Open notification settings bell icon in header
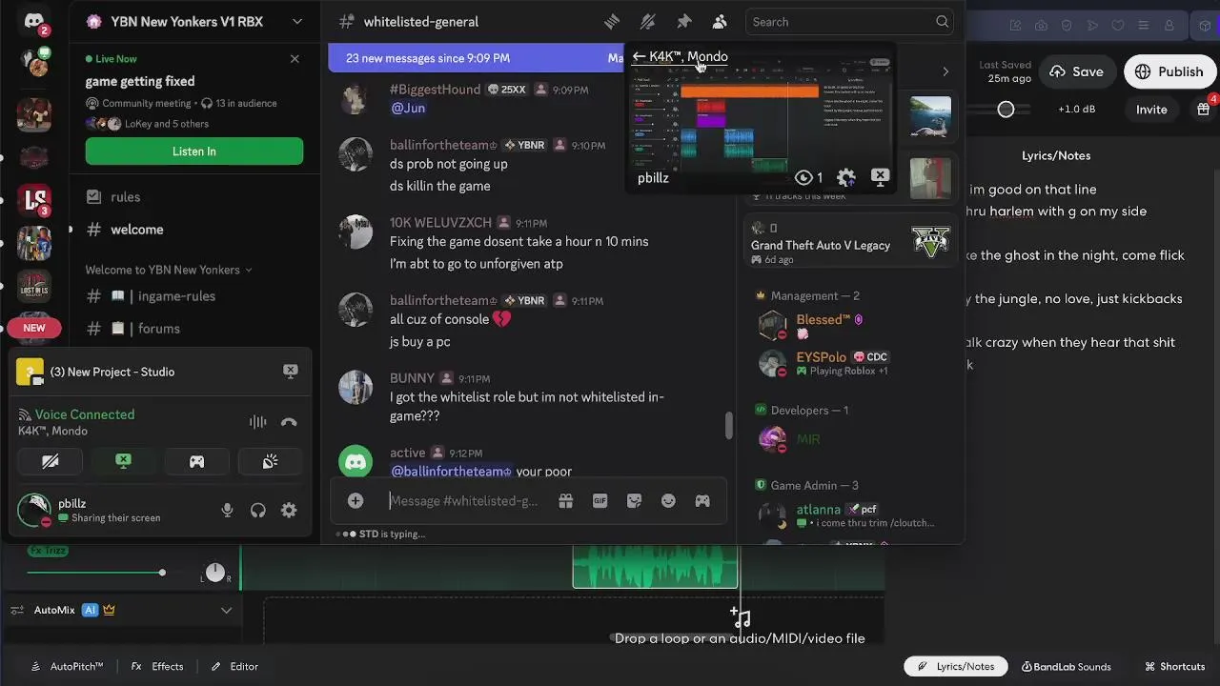The height and width of the screenshot is (686, 1220). [648, 21]
